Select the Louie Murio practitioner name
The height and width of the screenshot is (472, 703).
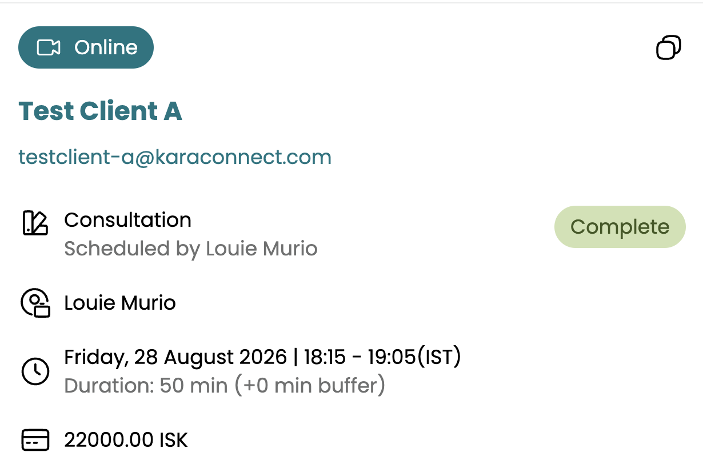120,302
